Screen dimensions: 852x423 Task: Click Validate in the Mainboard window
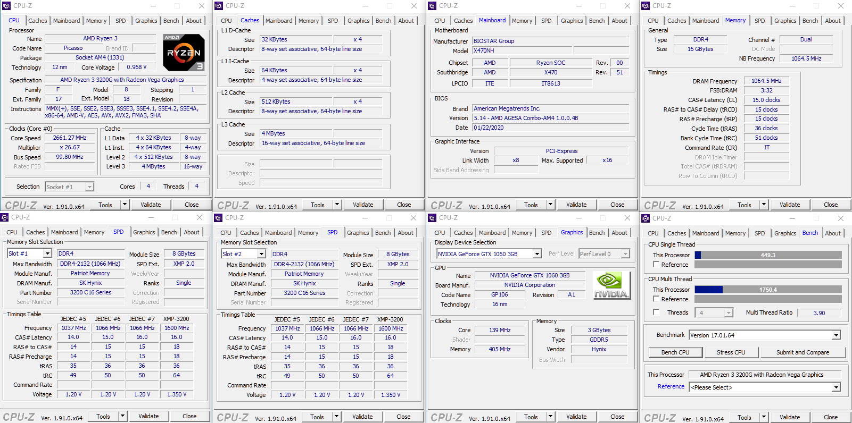576,205
